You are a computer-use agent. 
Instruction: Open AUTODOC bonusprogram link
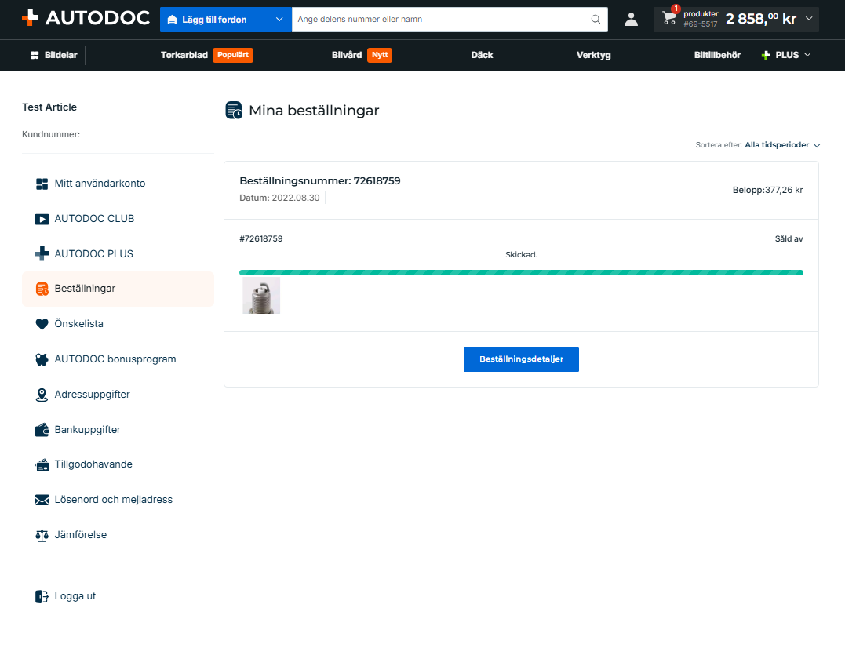point(115,359)
